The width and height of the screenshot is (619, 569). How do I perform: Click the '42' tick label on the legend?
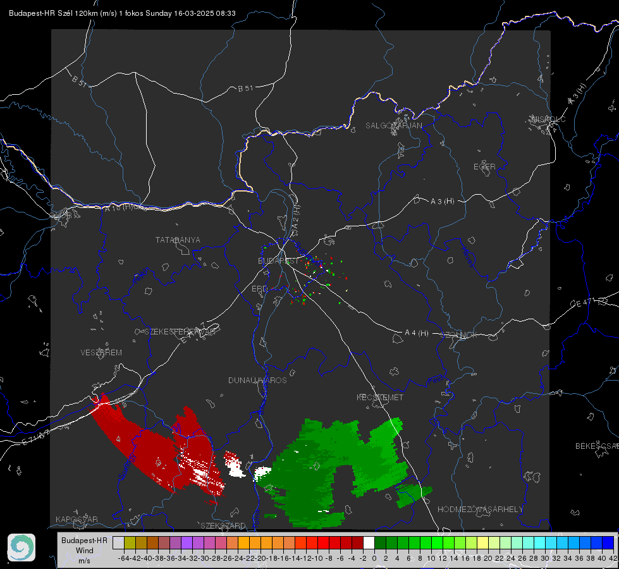(x=613, y=558)
